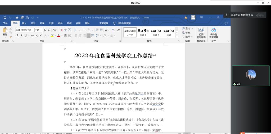
Task: Click the Grow Font size icon
Action: point(45,30)
